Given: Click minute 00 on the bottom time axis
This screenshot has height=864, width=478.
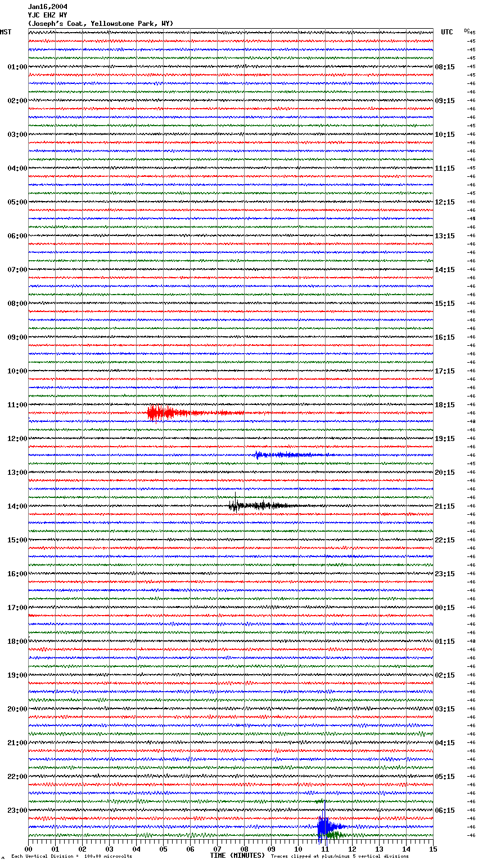Looking at the screenshot, I should pyautogui.click(x=29, y=849).
